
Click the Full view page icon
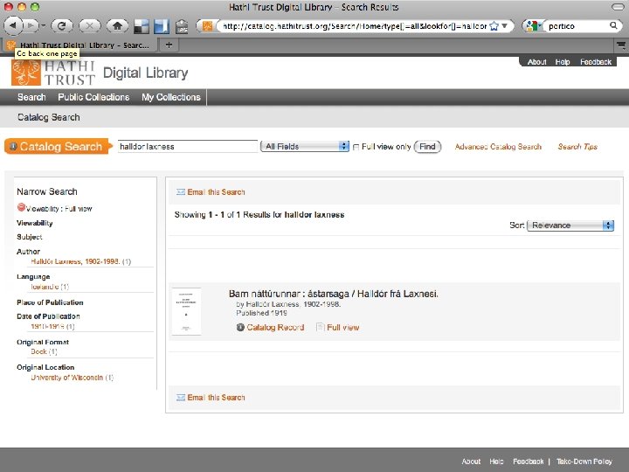click(x=320, y=327)
